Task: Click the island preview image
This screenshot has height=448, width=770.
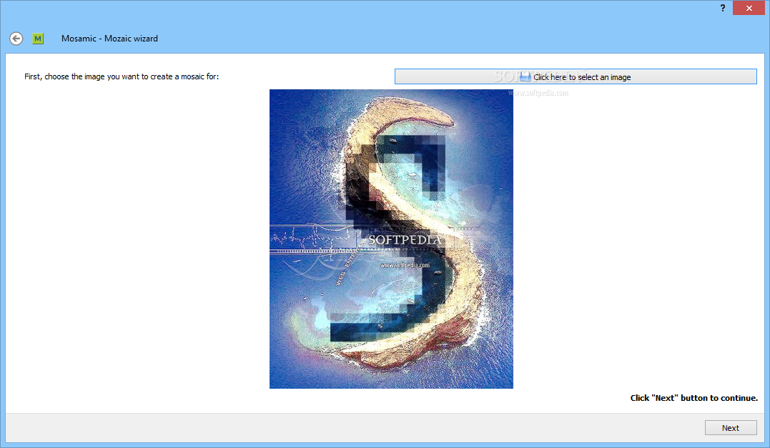Action: point(391,239)
